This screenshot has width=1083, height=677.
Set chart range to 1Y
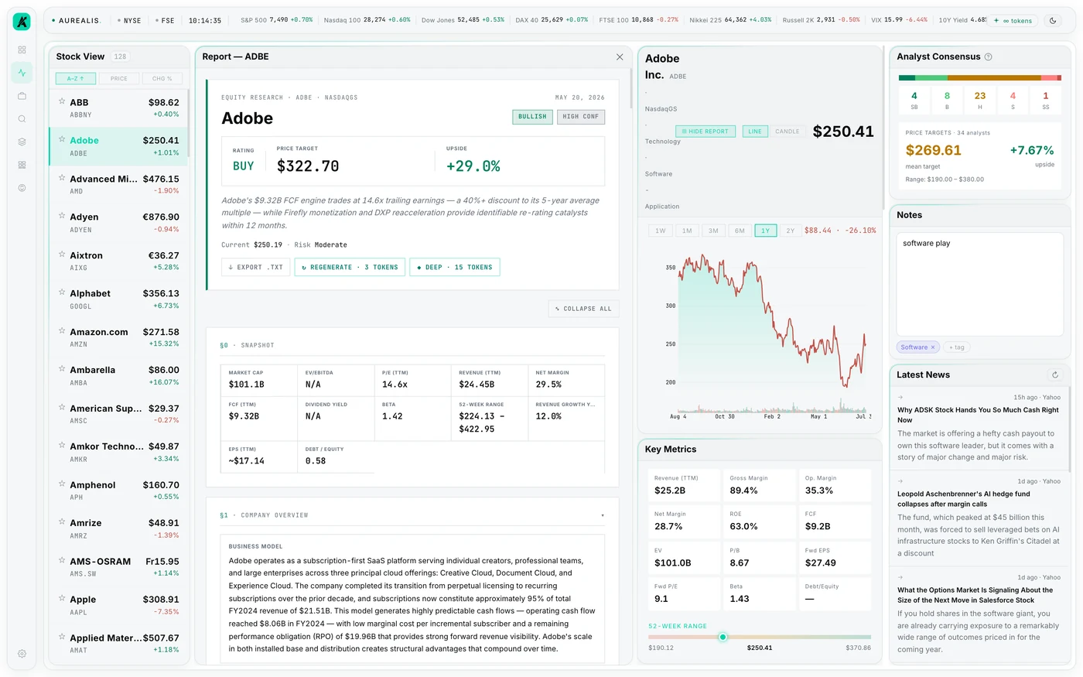[x=766, y=231]
